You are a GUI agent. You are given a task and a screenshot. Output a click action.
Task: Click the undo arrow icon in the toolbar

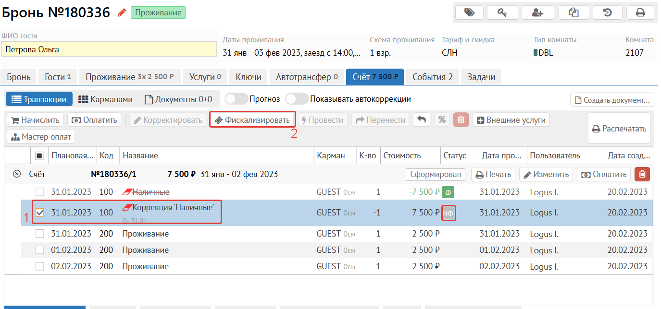coord(422,120)
